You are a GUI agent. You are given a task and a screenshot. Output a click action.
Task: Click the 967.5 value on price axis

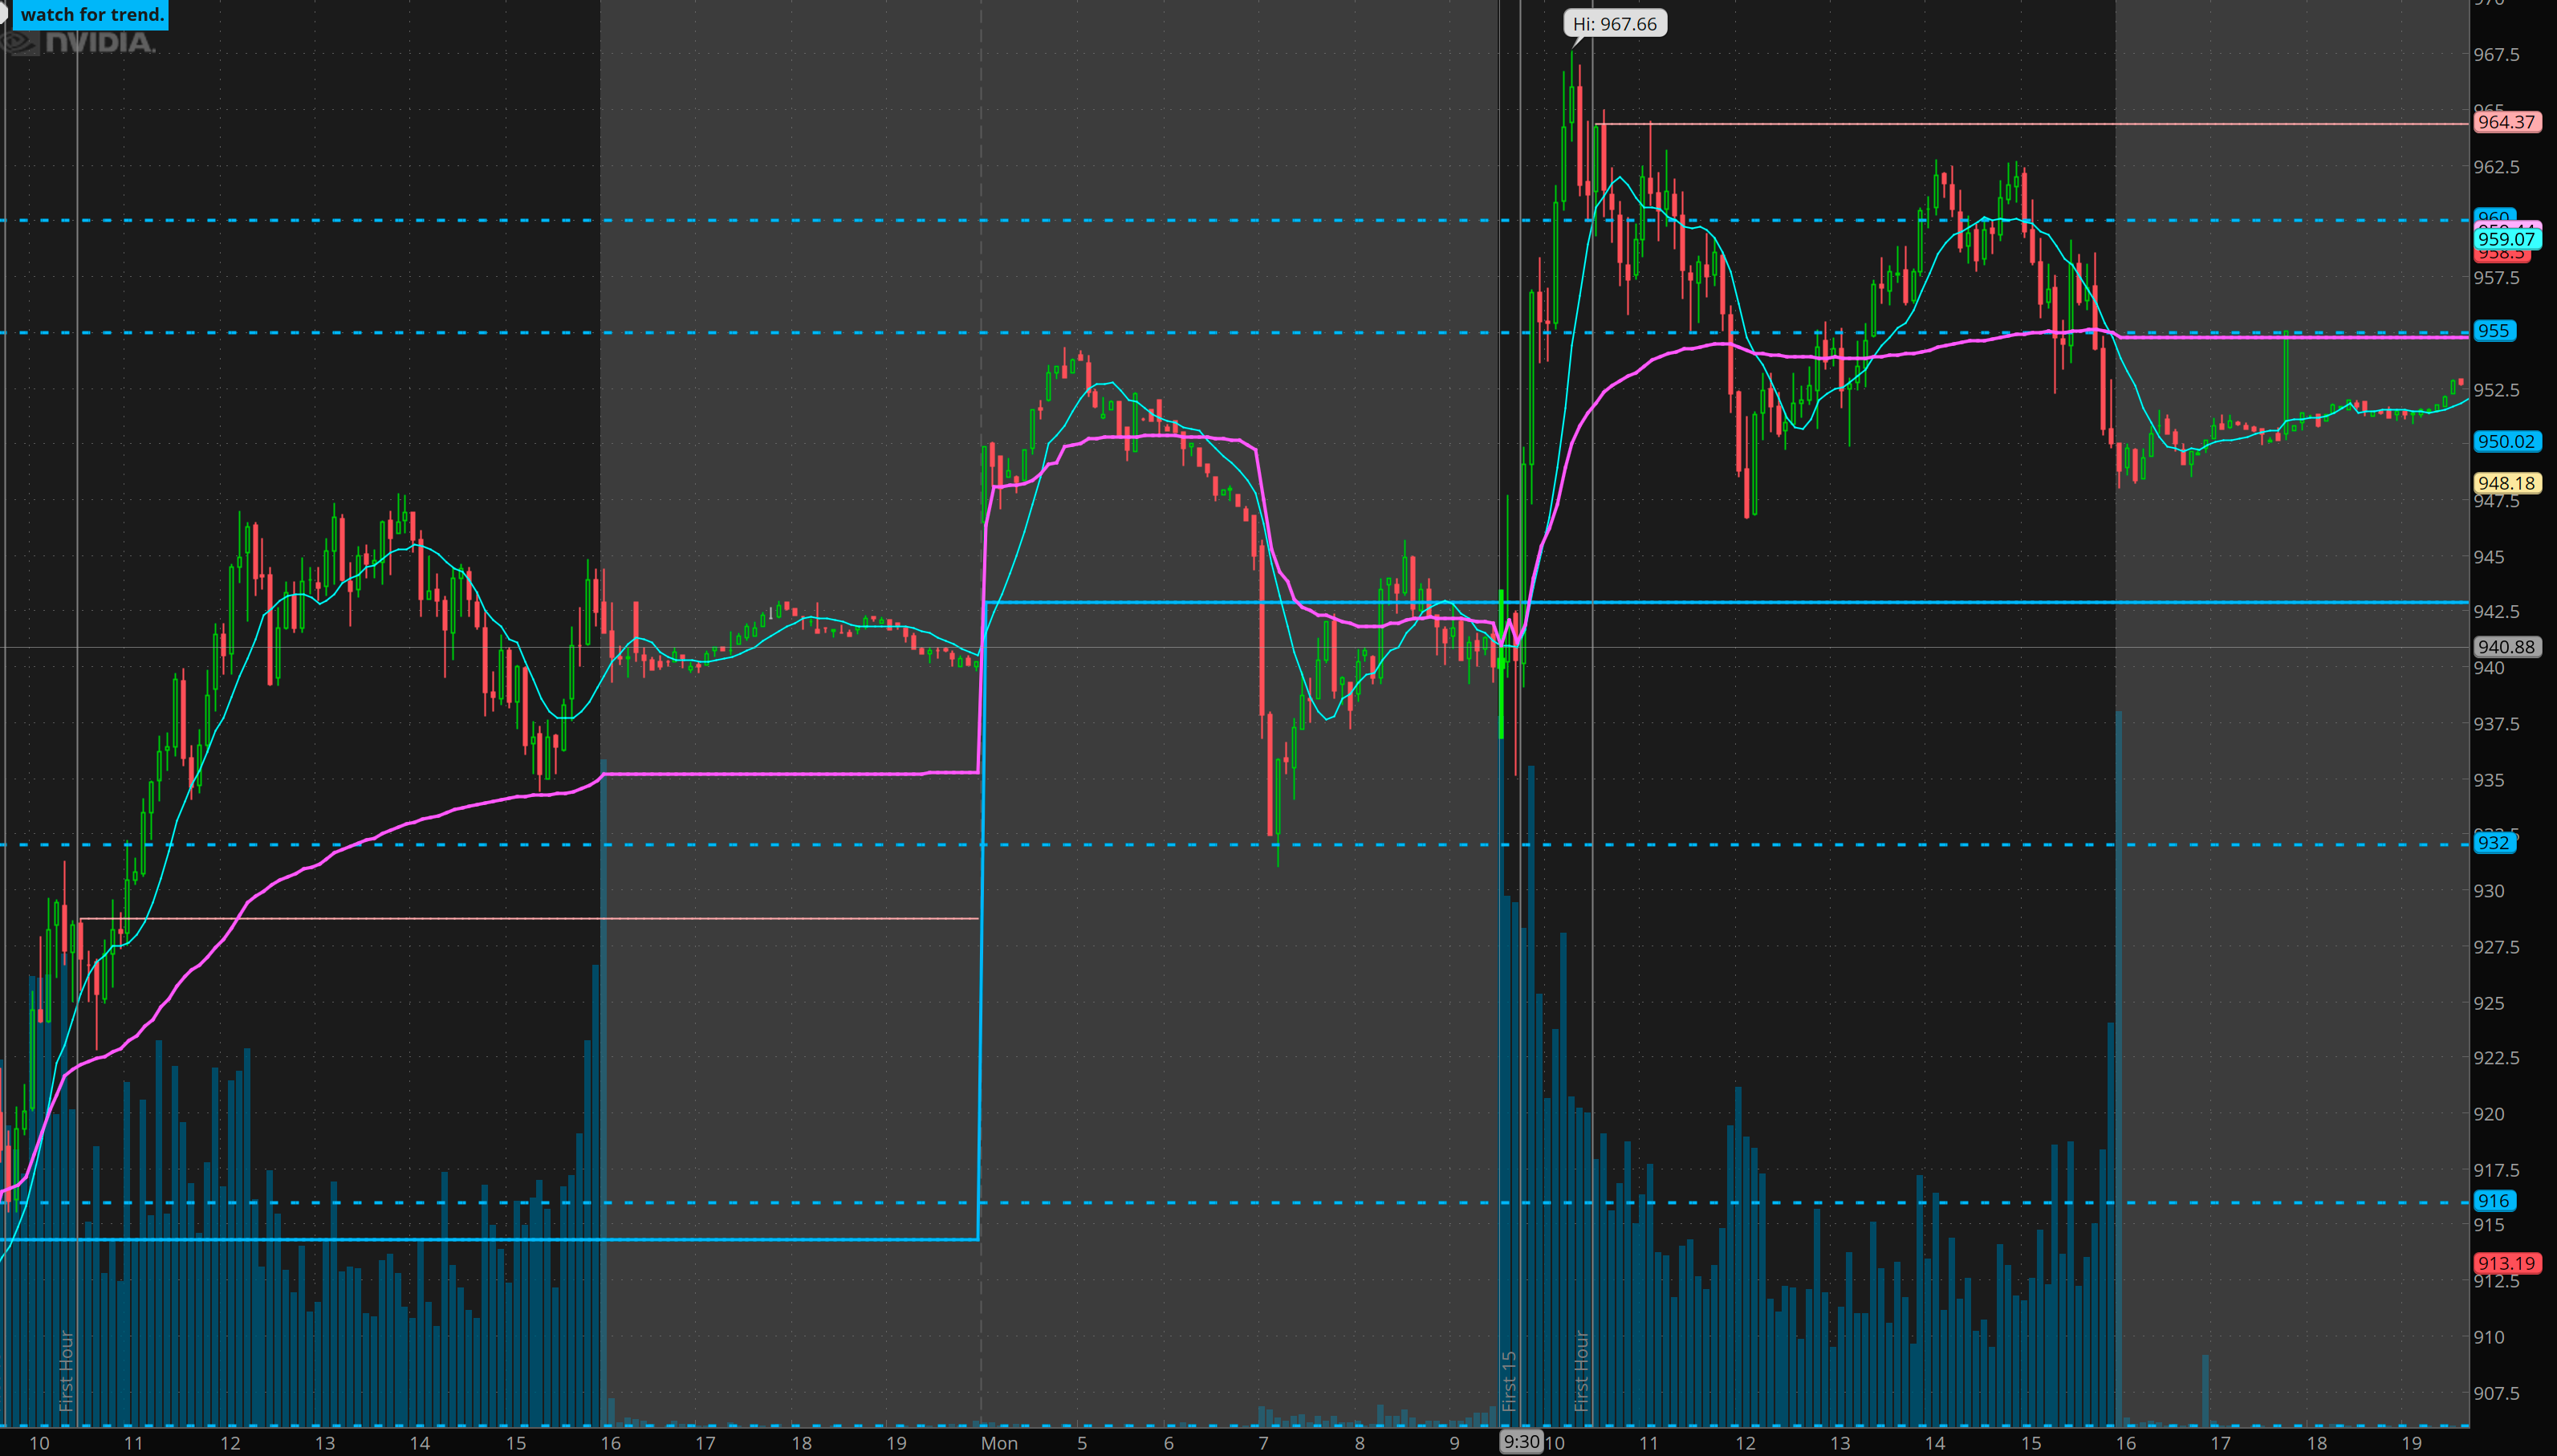click(x=2496, y=55)
